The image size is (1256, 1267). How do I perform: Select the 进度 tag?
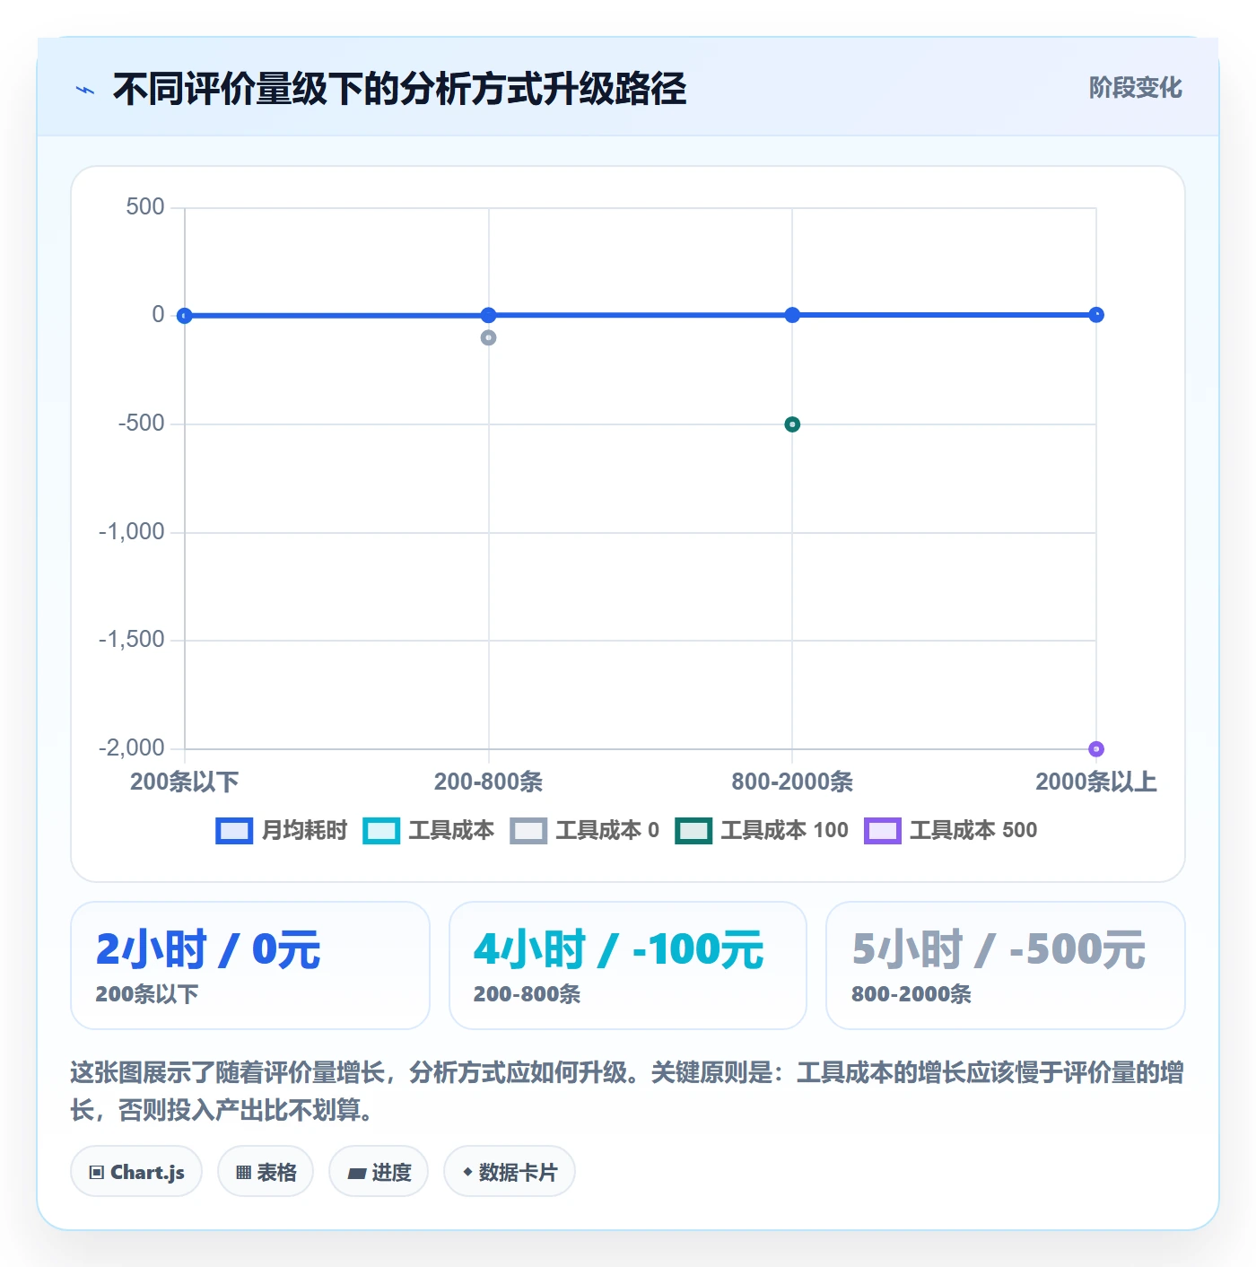(x=379, y=1172)
